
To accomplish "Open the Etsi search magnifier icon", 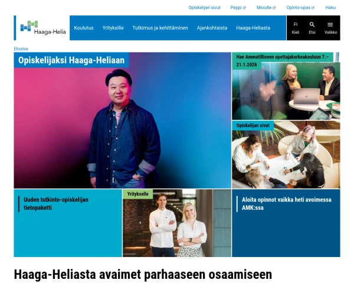I will click(x=312, y=28).
